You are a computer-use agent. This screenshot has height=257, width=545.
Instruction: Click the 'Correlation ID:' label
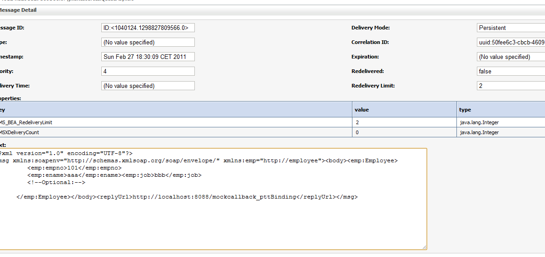[x=370, y=42]
